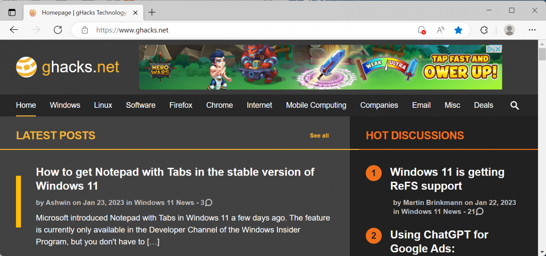Open the blocked notifications bell icon
This screenshot has height=256, width=546.
pyautogui.click(x=422, y=30)
